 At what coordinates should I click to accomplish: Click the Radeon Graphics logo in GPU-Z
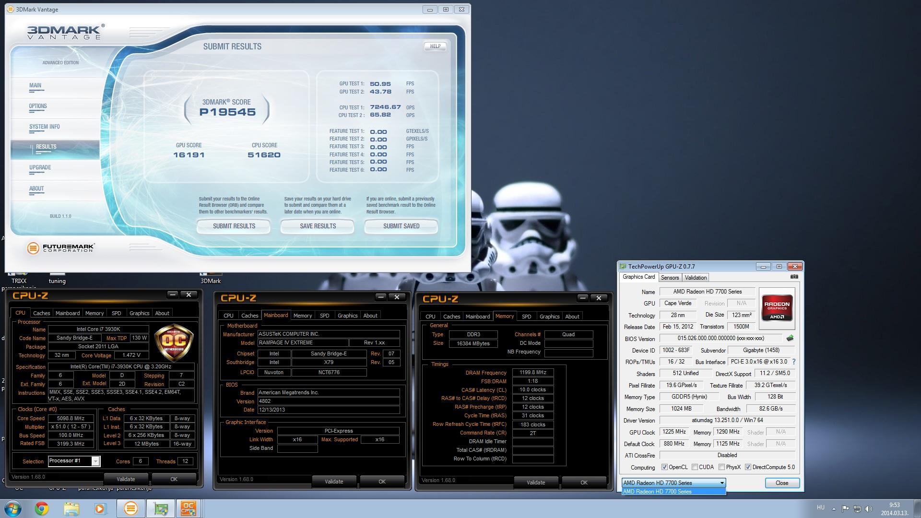coord(777,307)
